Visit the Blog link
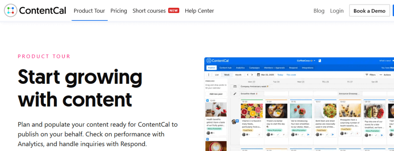Screen dimensions: 394x151 (x=319, y=11)
